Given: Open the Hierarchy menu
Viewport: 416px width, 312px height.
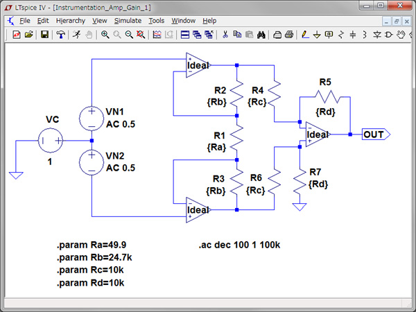Looking at the screenshot, I should (71, 21).
